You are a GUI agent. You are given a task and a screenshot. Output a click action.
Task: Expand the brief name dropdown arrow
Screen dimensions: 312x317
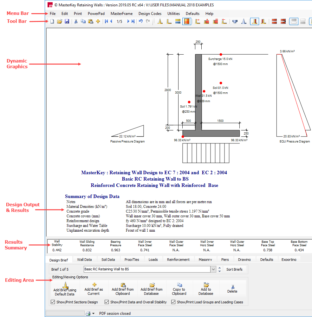click(213, 269)
